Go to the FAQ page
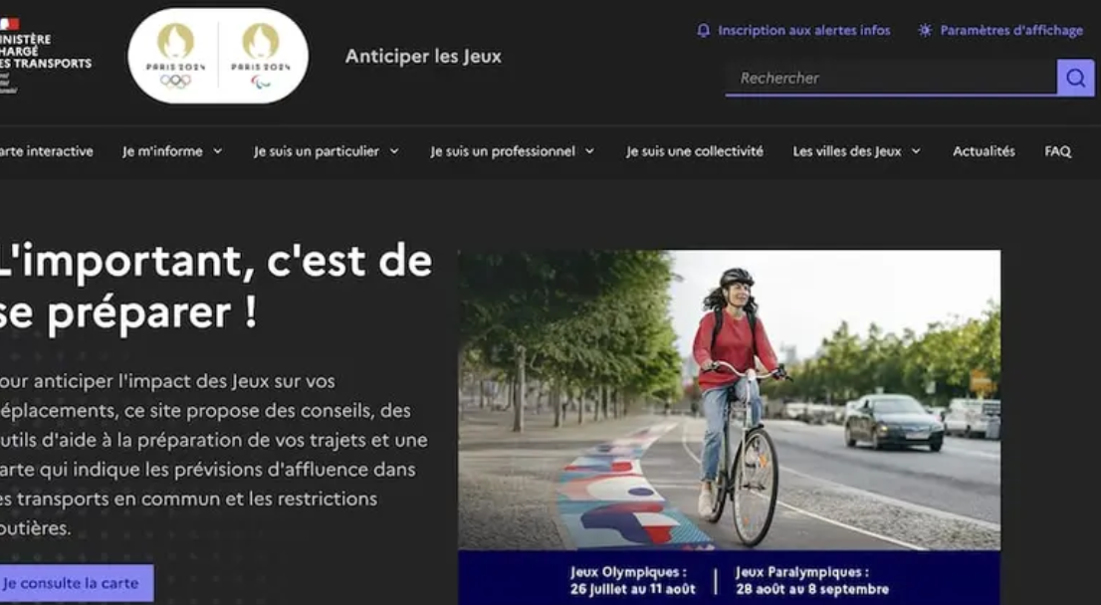 tap(1057, 151)
